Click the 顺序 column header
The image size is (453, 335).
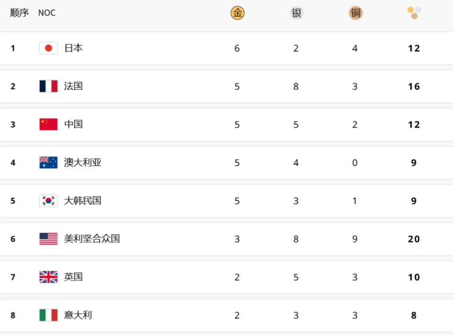(x=19, y=13)
